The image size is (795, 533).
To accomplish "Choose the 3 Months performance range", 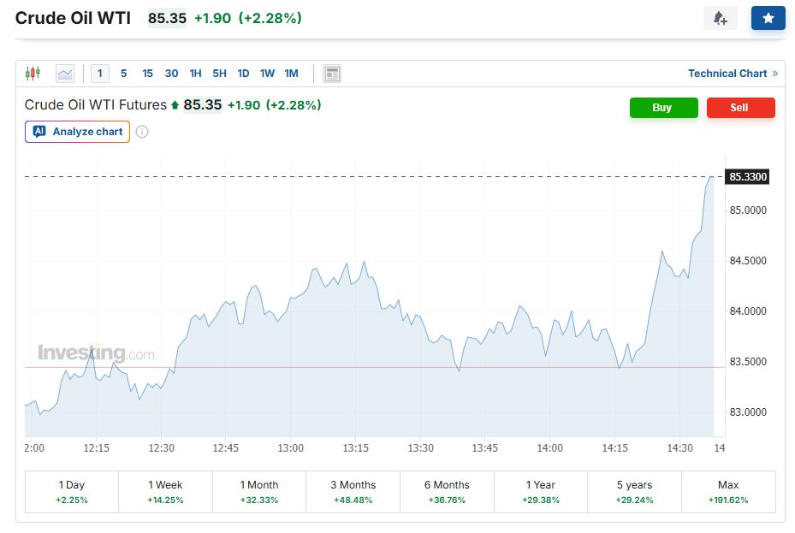I will (x=353, y=491).
